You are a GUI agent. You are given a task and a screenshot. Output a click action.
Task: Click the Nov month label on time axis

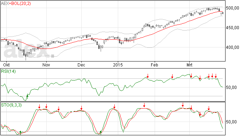point(46,65)
